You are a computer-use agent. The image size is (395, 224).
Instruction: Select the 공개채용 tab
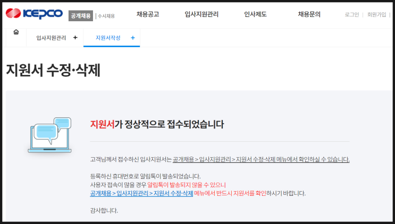81,16
